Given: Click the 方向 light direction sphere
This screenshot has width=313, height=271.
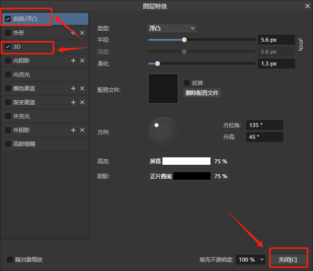Looking at the screenshot, I should [163, 132].
